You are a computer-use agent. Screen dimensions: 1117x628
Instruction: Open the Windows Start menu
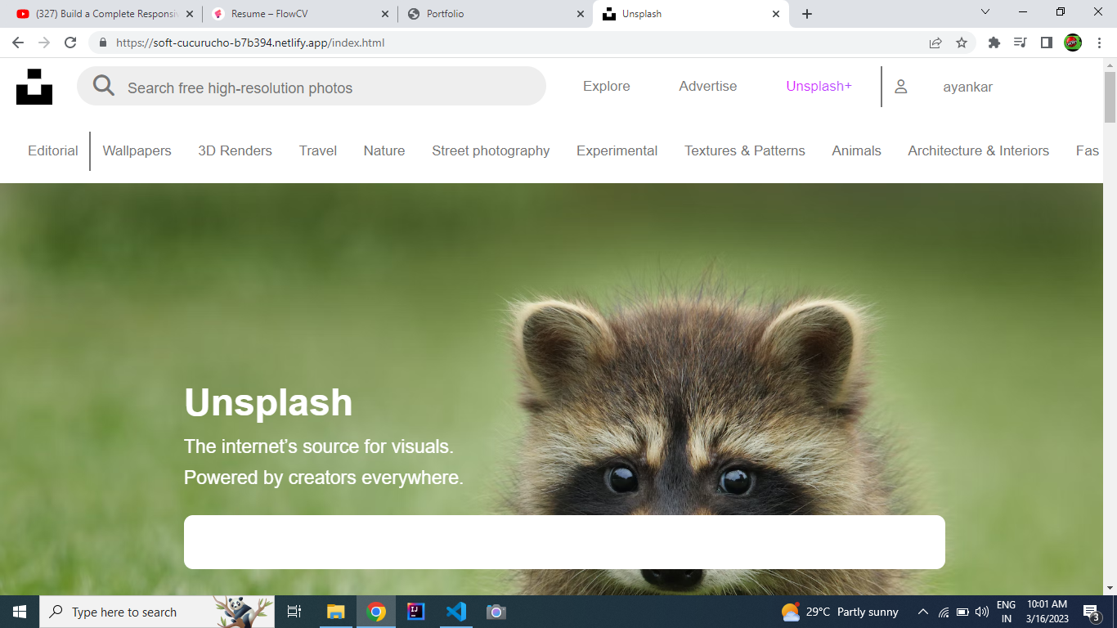coord(20,612)
